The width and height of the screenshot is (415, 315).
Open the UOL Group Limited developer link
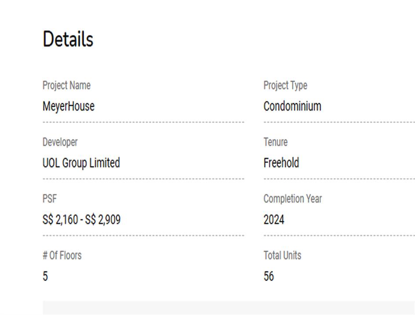(x=81, y=163)
